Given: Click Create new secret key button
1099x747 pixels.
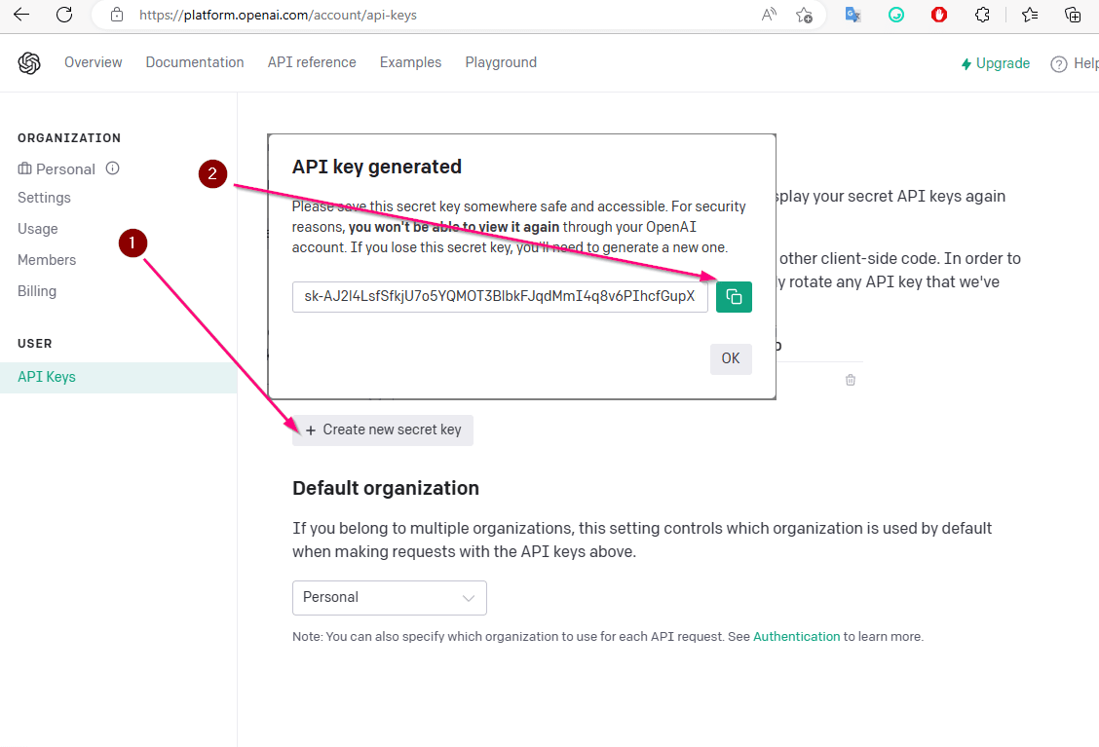Looking at the screenshot, I should (383, 430).
